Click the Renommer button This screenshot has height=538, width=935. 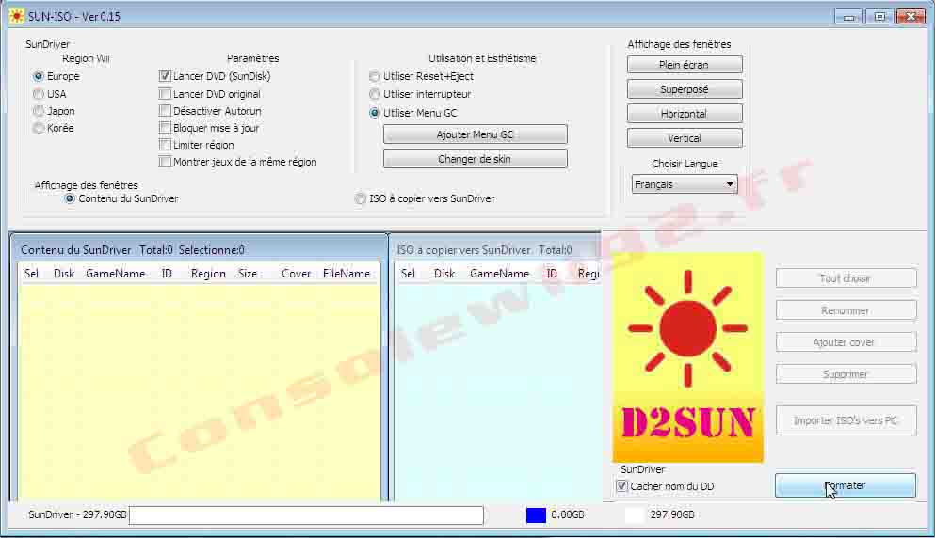[846, 310]
